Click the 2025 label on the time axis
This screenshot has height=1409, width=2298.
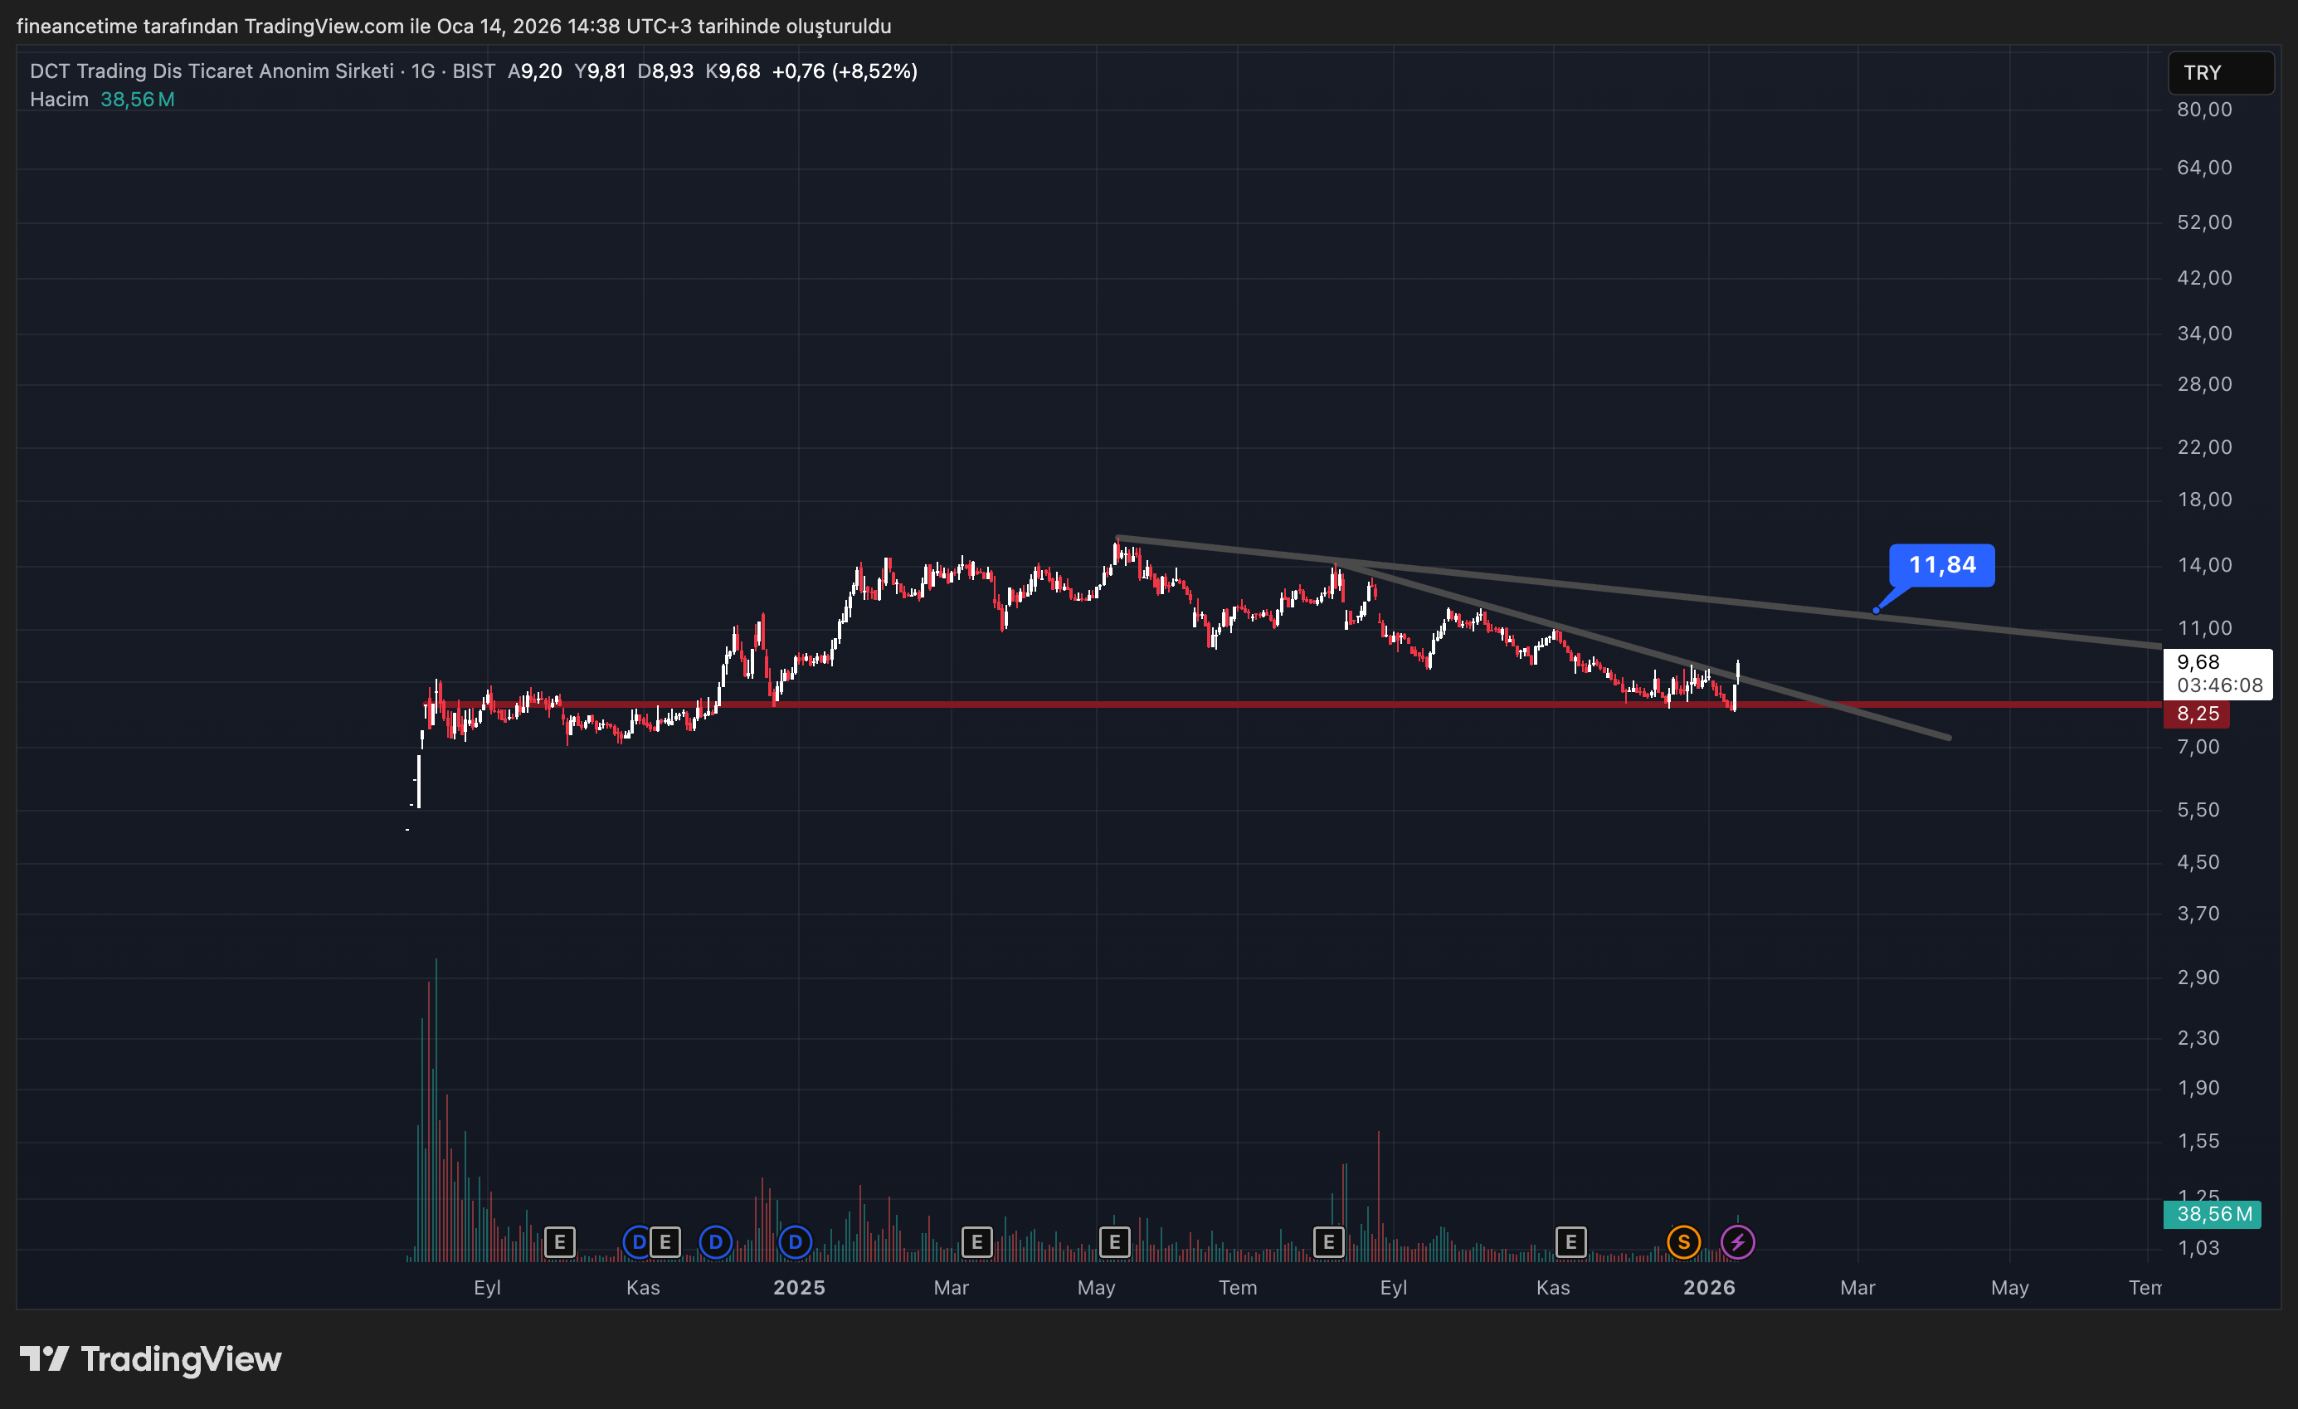coord(797,1287)
